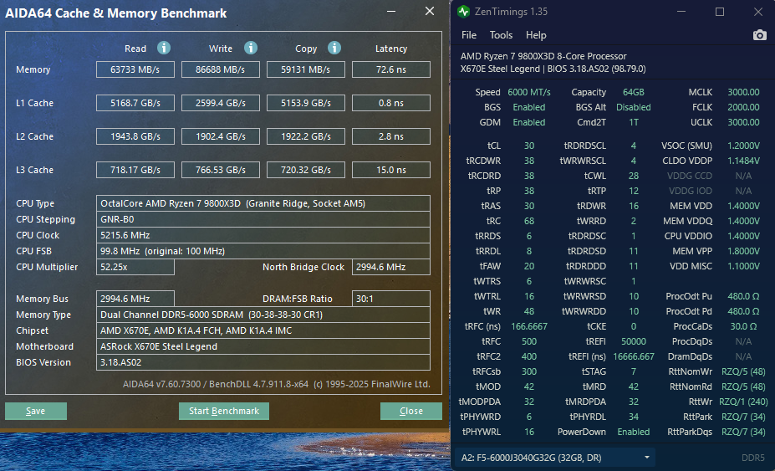Click the L2 Cache Read value 1943.8 GB/s
Viewport: 775px width, 471px height.
135,136
